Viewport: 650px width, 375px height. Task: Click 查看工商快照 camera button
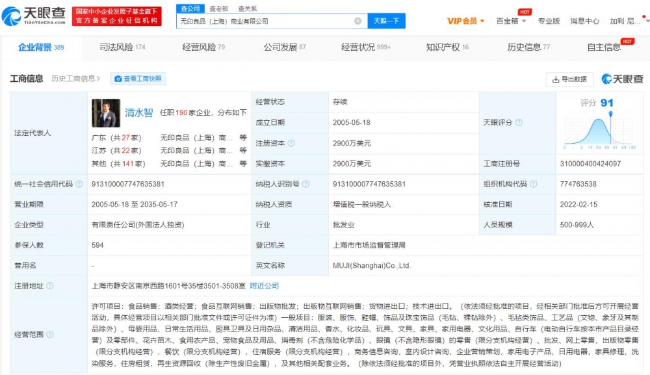click(x=138, y=79)
